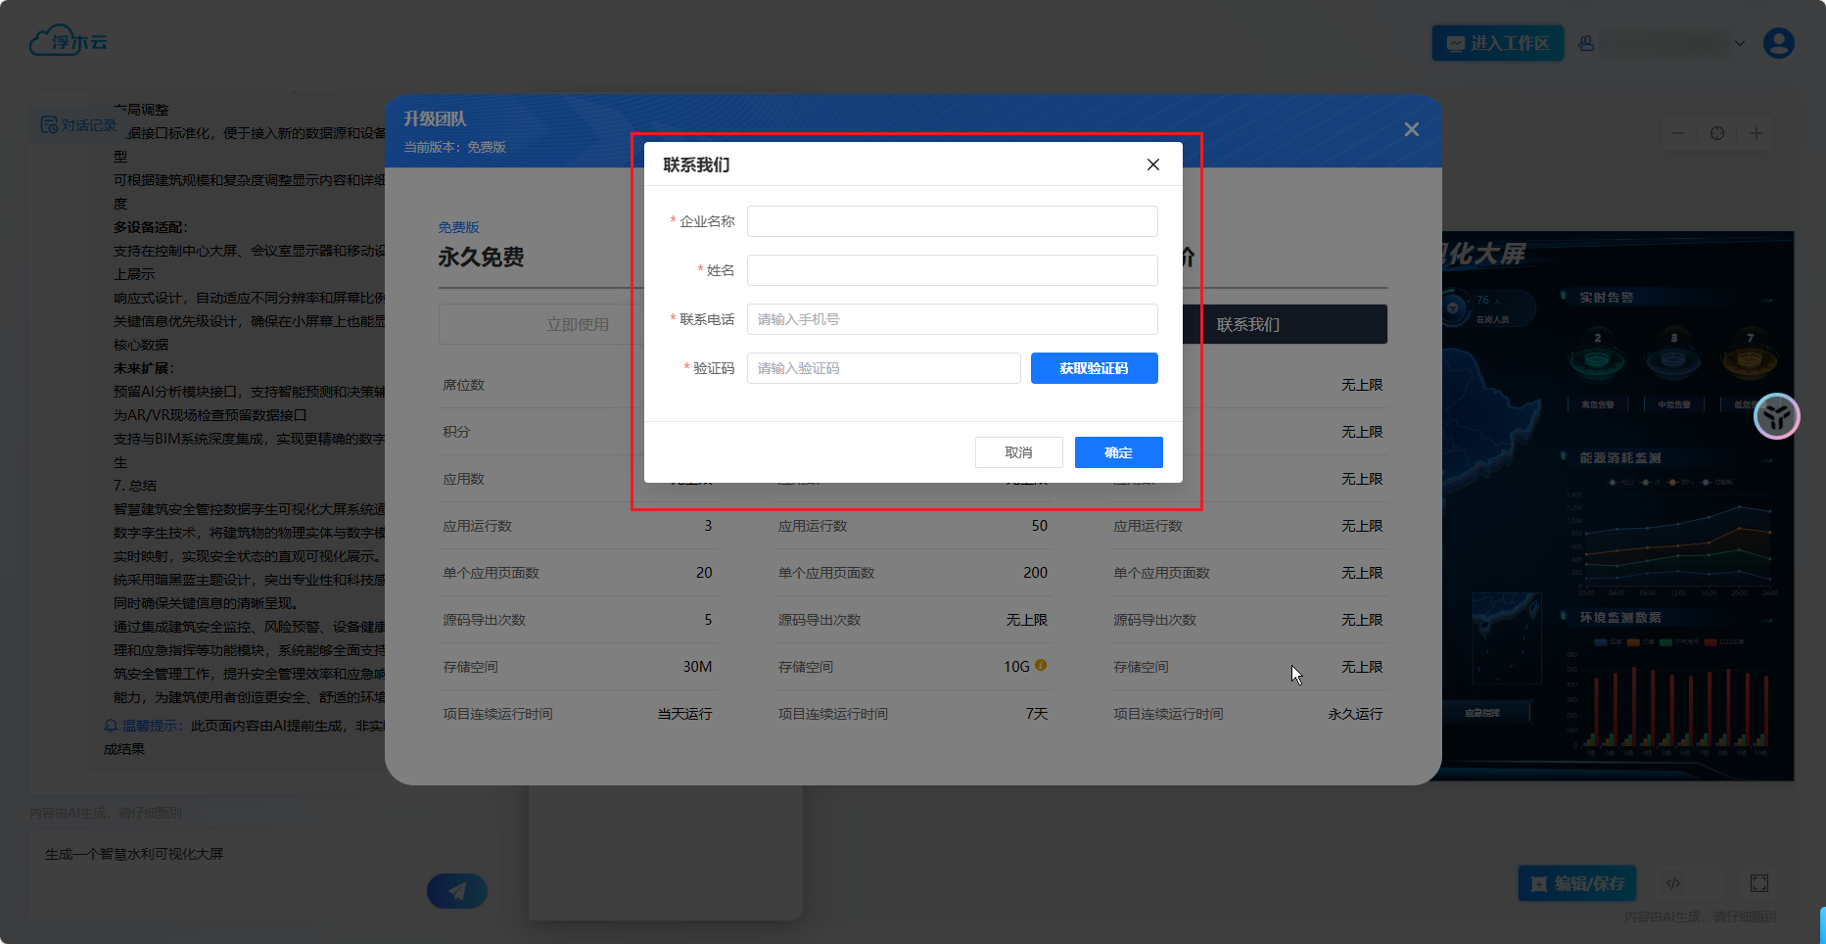The image size is (1826, 944).
Task: Zoom in with the plus icon
Action: tap(1756, 133)
